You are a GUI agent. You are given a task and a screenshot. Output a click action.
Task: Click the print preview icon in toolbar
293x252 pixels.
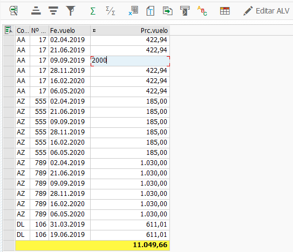[x=185, y=11]
